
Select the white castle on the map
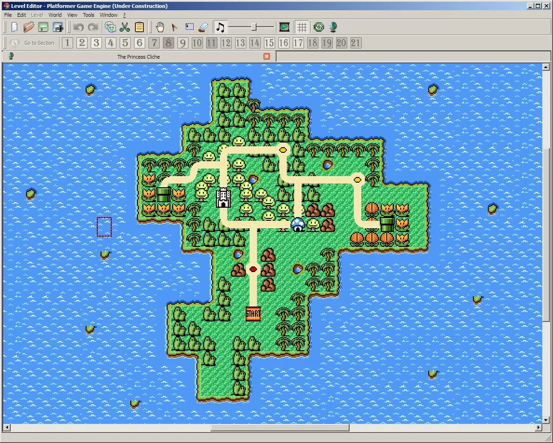click(223, 198)
